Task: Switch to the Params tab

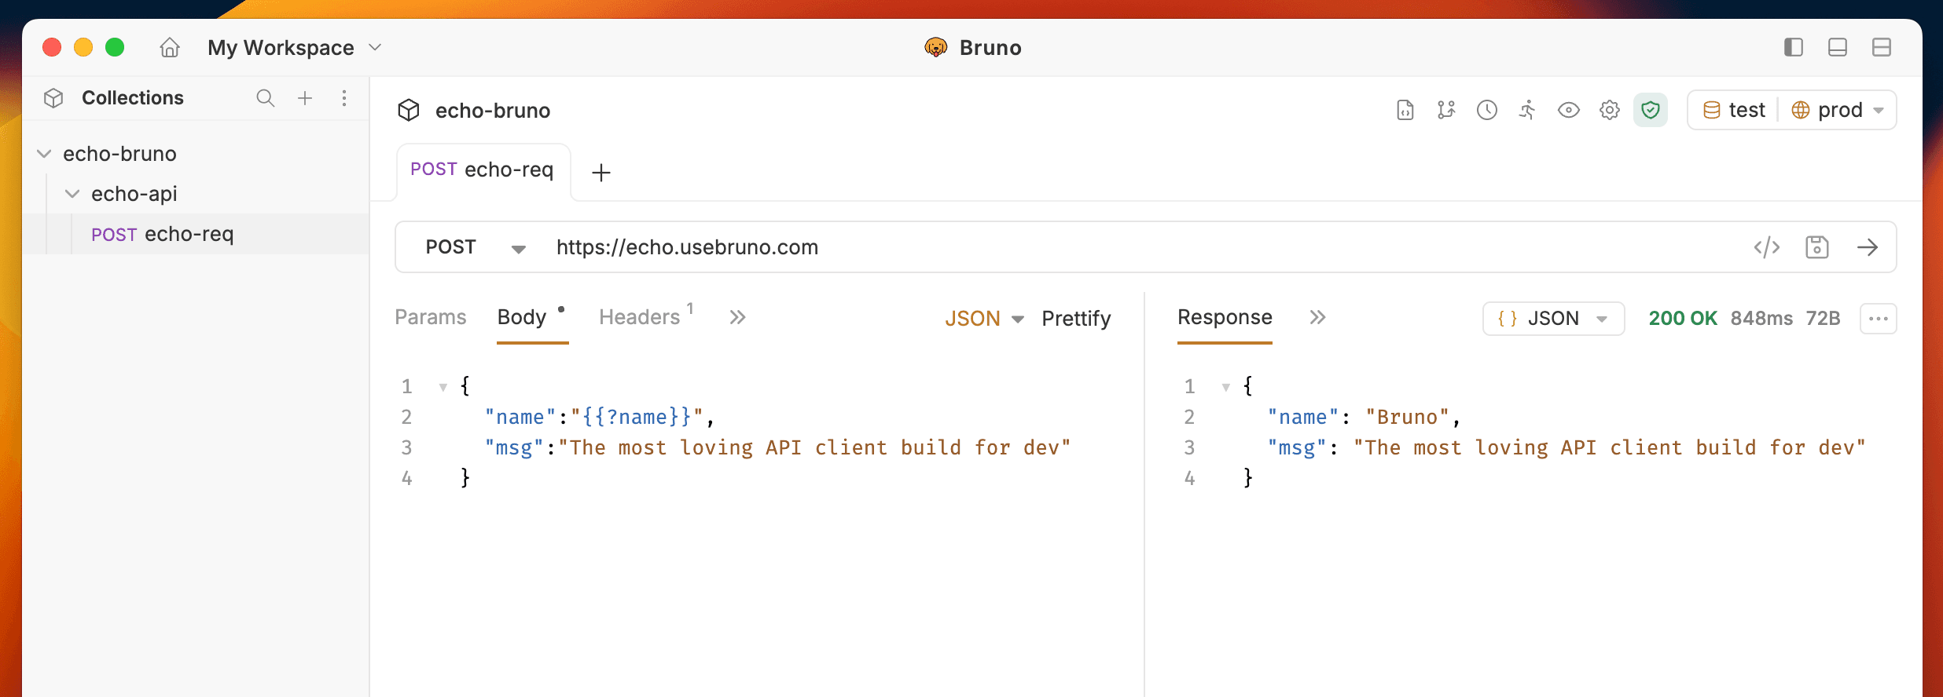Action: [x=430, y=317]
